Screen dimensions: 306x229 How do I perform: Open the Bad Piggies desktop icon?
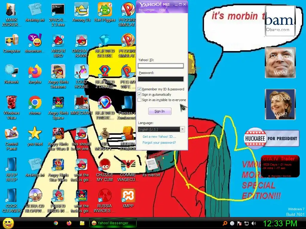pyautogui.click(x=105, y=13)
